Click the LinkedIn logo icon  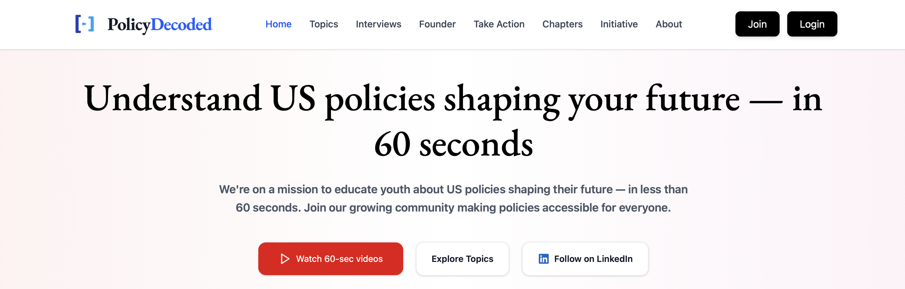click(x=543, y=259)
